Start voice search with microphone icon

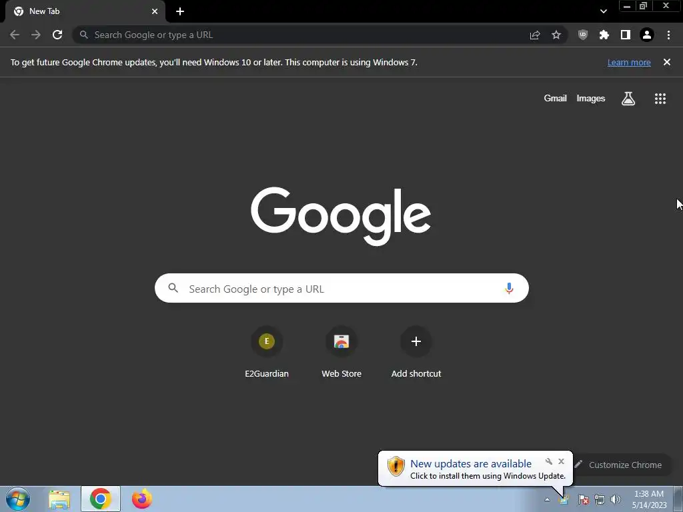point(509,288)
